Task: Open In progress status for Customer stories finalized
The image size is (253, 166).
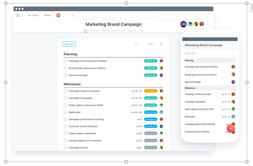Action: coord(151,126)
